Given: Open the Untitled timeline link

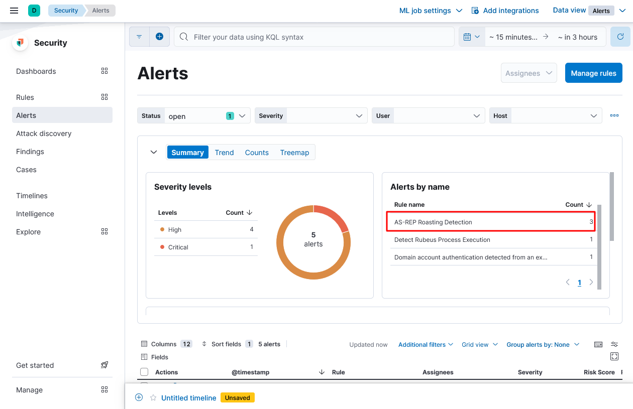Looking at the screenshot, I should tap(188, 398).
